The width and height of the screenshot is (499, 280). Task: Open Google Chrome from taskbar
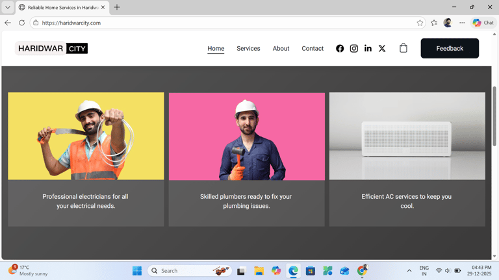(x=362, y=271)
